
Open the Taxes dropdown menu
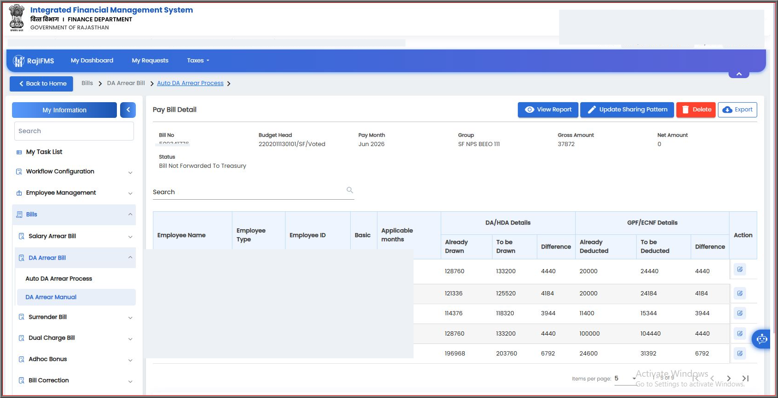coord(198,61)
